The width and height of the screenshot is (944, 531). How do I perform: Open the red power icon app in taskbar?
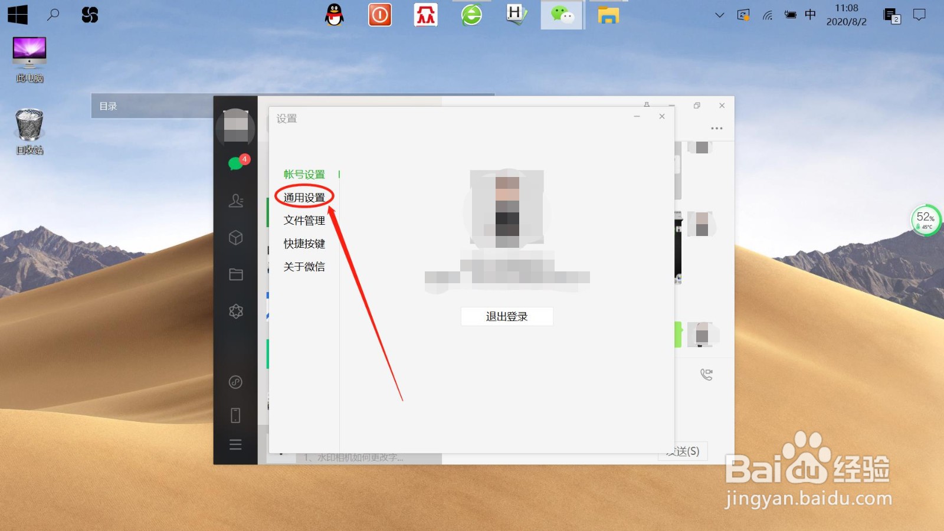[380, 15]
